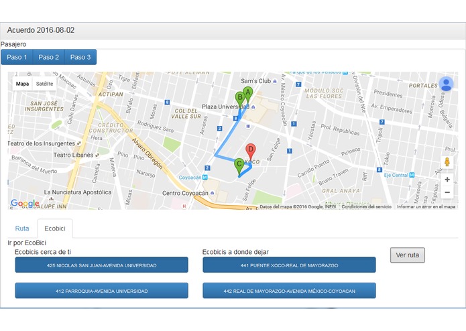The image size is (466, 331).
Task: Go to Paso 1
Action: click(x=17, y=57)
